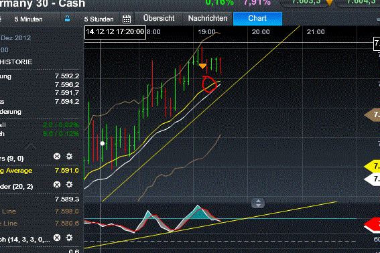Click the 7.592,2 opening value
The height and width of the screenshot is (253, 380).
(67, 76)
